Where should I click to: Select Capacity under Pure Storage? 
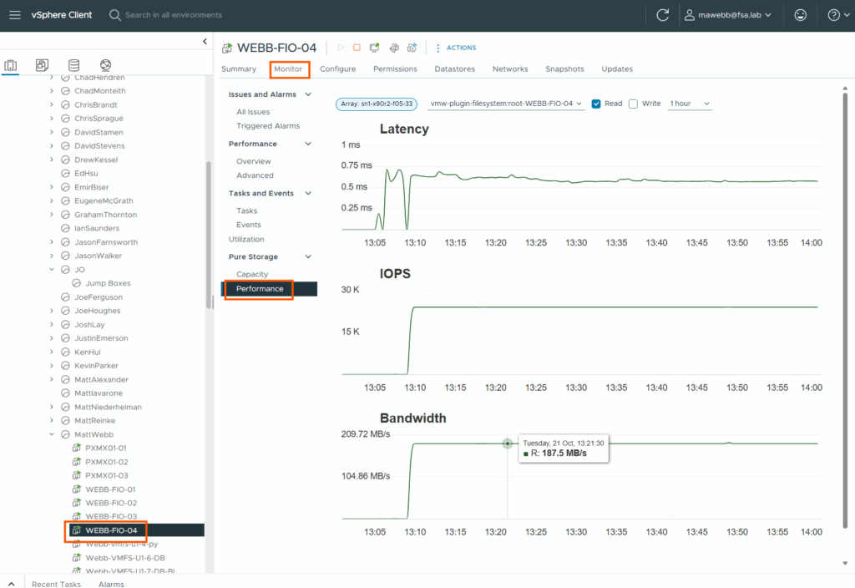click(252, 274)
